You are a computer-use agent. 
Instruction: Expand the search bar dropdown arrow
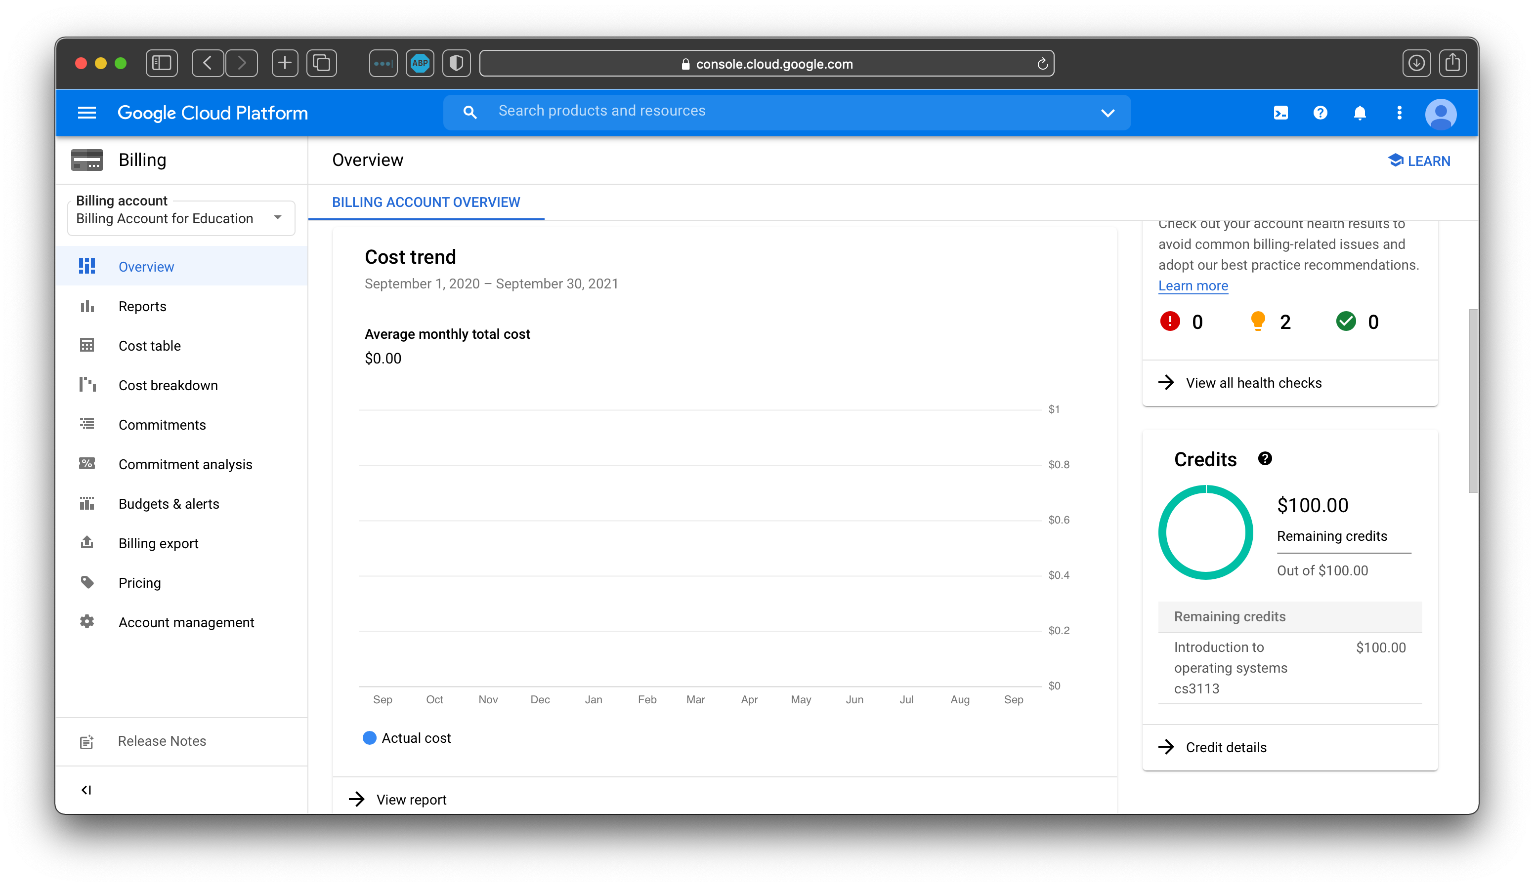click(x=1108, y=113)
